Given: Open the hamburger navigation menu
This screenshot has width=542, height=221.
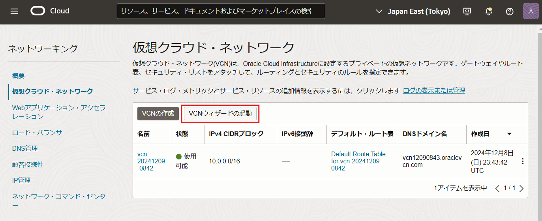Looking at the screenshot, I should [x=15, y=11].
